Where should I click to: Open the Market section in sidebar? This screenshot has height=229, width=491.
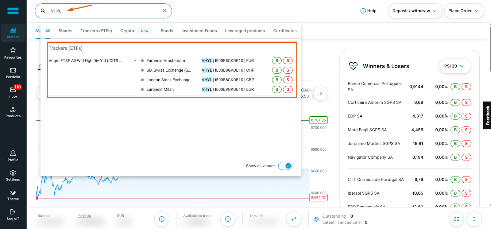pos(13,33)
